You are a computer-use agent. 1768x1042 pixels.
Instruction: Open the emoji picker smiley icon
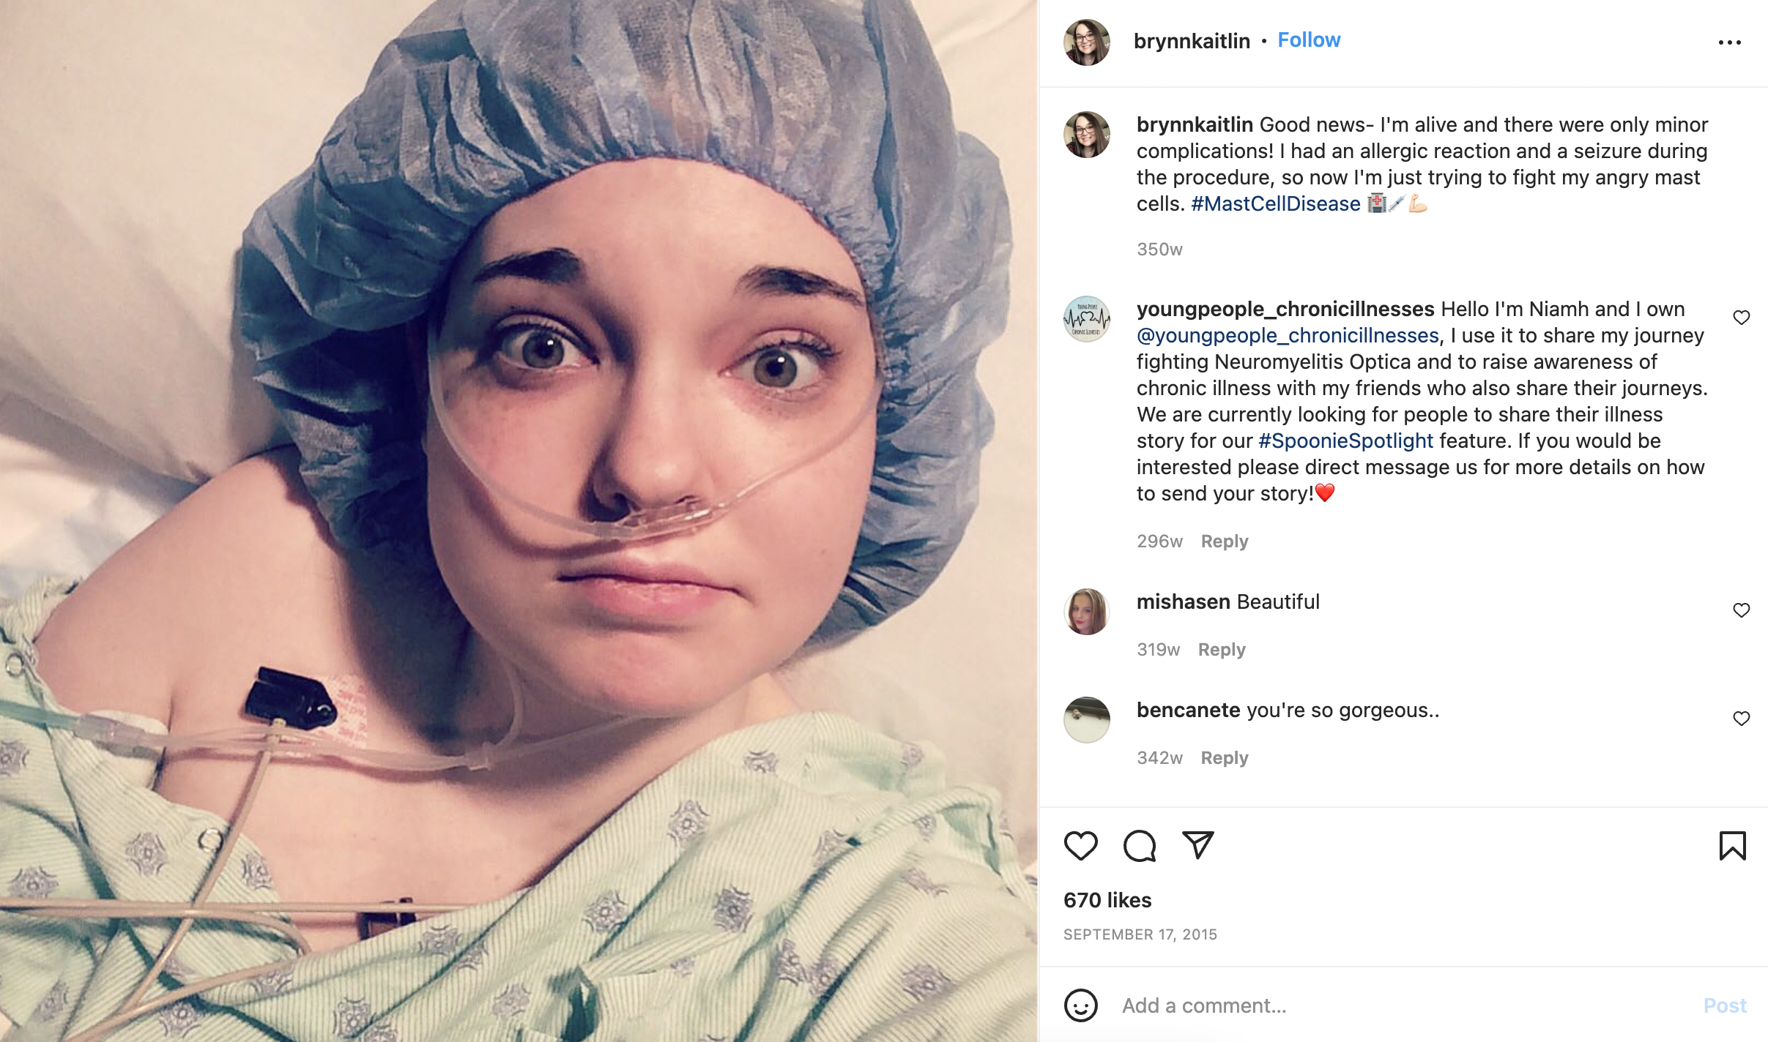(1081, 1005)
